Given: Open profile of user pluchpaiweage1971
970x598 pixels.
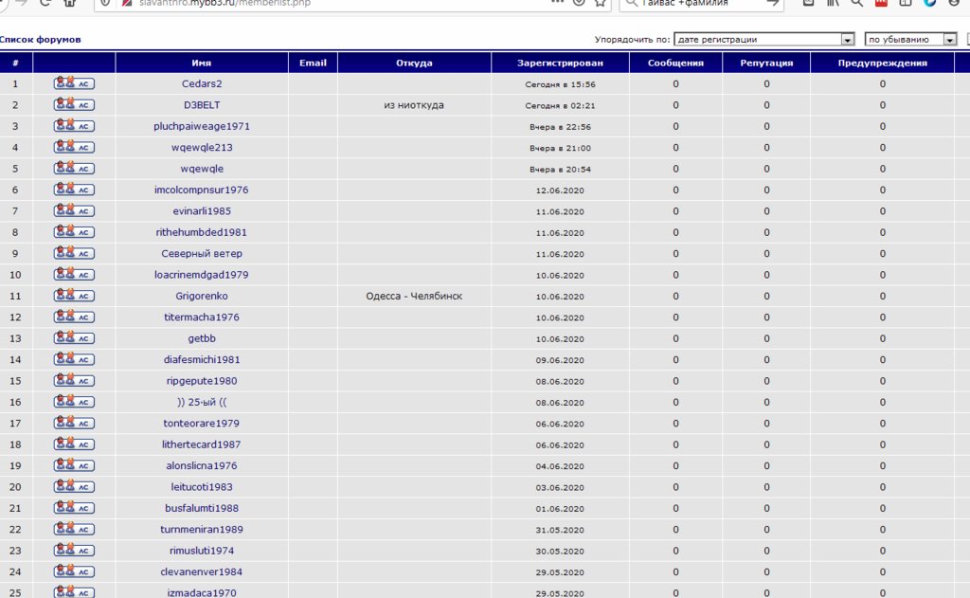Looking at the screenshot, I should tap(202, 126).
